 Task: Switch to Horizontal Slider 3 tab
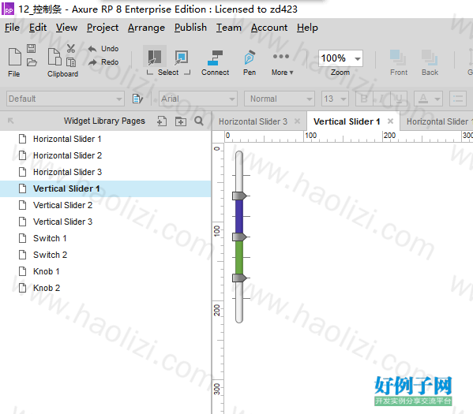click(253, 121)
